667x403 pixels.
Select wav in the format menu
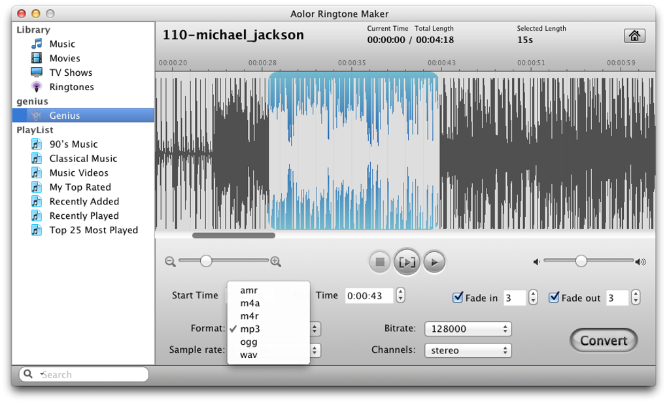click(248, 355)
